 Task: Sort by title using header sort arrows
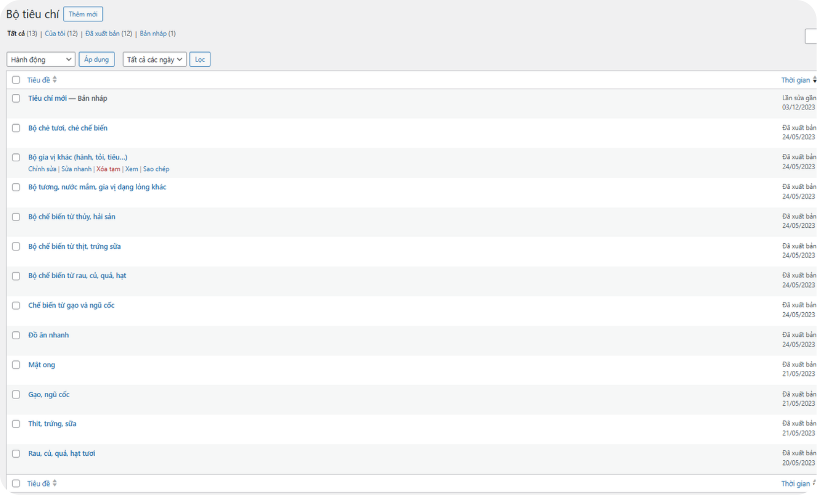[55, 80]
